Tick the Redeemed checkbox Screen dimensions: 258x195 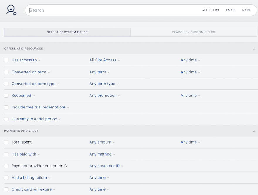6,96
